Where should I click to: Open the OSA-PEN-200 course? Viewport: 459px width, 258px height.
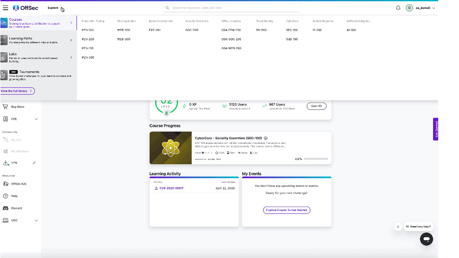[x=231, y=30]
